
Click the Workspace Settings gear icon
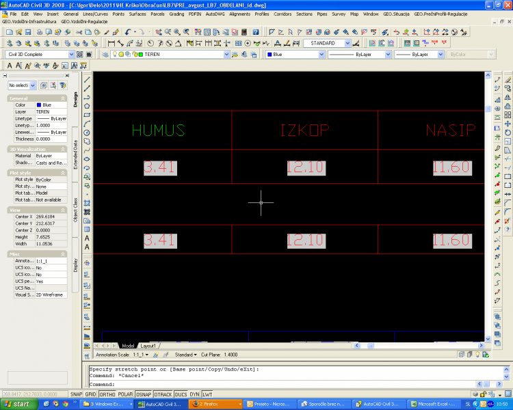point(79,54)
